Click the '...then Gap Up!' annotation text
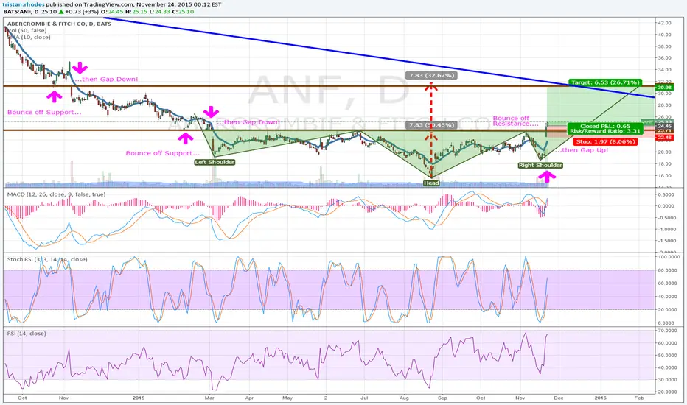 point(582,150)
